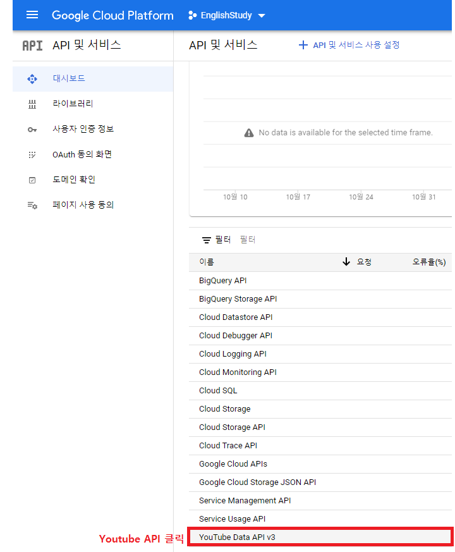This screenshot has height=552, width=455.
Task: Click the warning triangle icon in chart
Action: pos(249,133)
